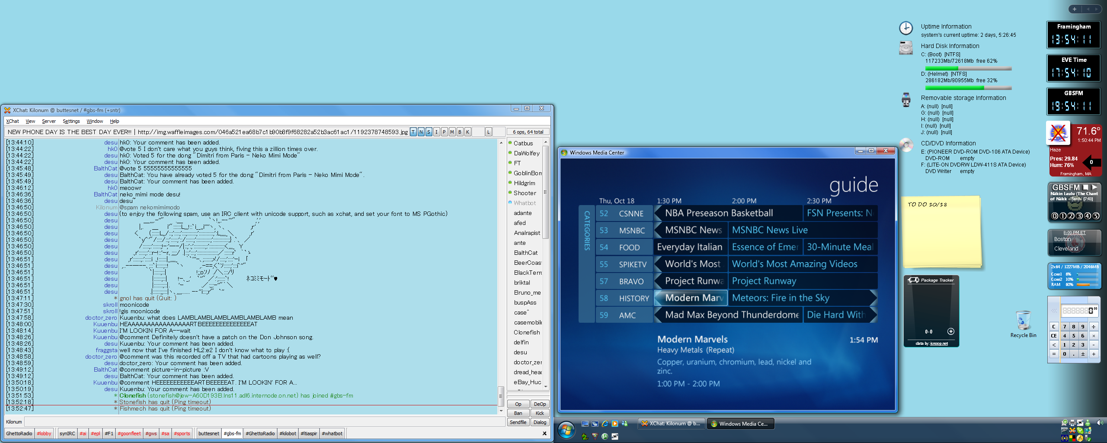Select Project Runway at 2:00 PM

[x=803, y=281]
